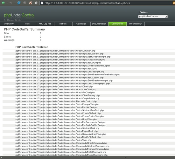
Task: Open the Coverage tab
Action: tap(81, 24)
